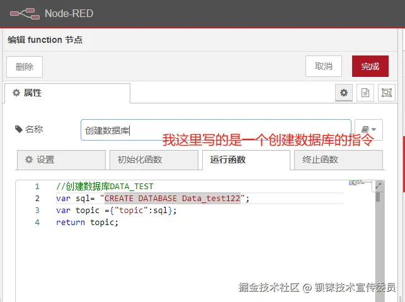Image resolution: width=405 pixels, height=302 pixels.
Task: Click the 取消 button
Action: (324, 66)
